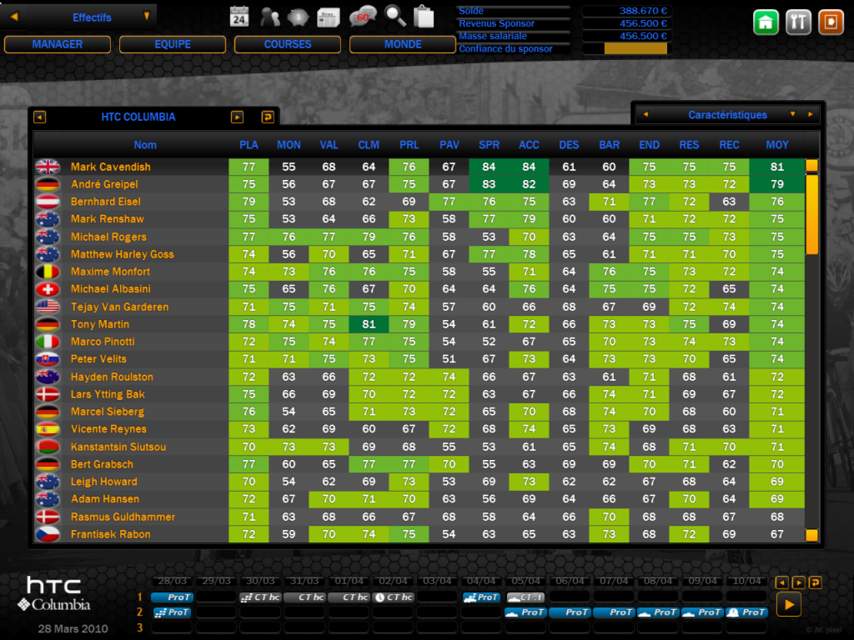Screen dimensions: 854x640
Task: Select rider Frantisek Rabon
Action: (111, 534)
